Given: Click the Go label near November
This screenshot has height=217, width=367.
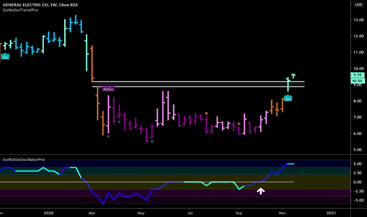Looking at the screenshot, I should click(x=288, y=99).
